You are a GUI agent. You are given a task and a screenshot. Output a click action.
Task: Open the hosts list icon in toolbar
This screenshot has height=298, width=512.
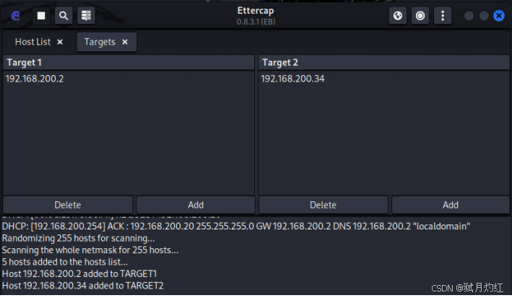point(86,15)
